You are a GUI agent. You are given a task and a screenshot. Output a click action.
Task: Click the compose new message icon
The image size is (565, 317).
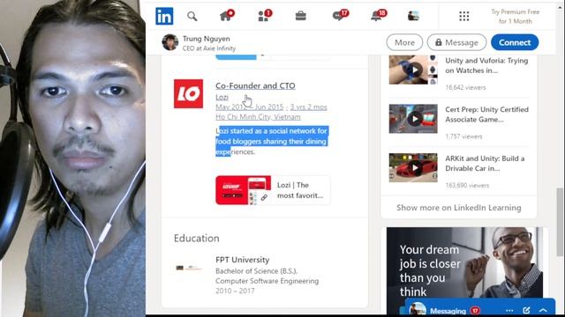[x=526, y=310]
